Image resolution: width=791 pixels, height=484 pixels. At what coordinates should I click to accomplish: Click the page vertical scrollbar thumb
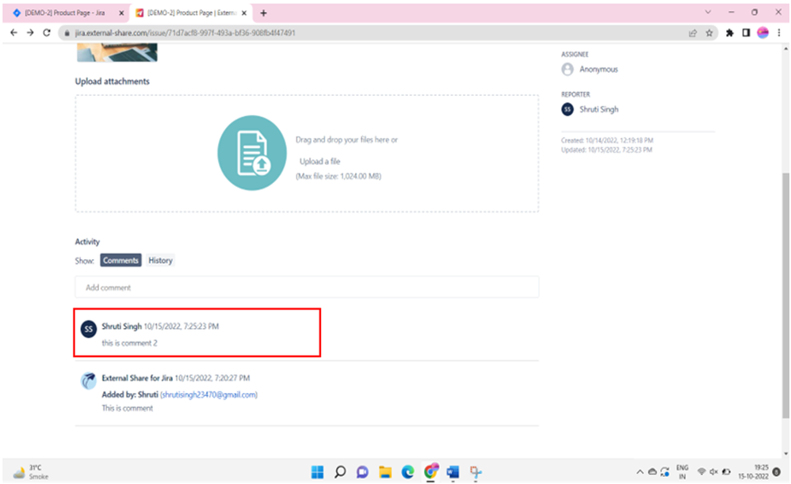coord(785,295)
